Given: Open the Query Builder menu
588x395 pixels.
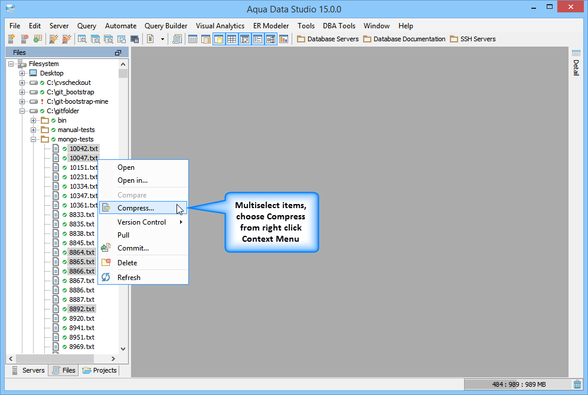Looking at the screenshot, I should coord(166,26).
